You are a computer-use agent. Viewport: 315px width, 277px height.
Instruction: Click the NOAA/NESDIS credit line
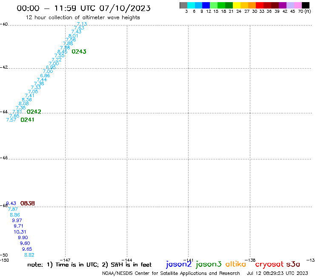click(171, 274)
